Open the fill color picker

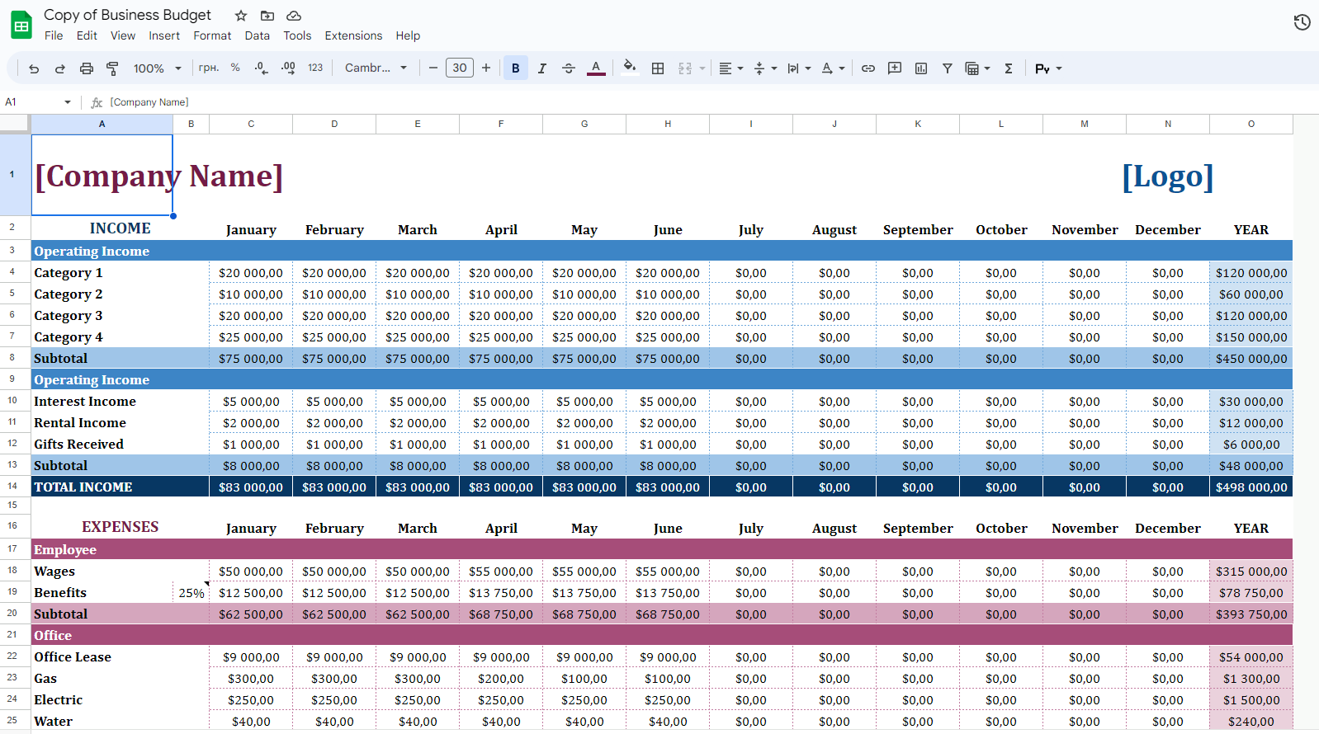tap(629, 68)
